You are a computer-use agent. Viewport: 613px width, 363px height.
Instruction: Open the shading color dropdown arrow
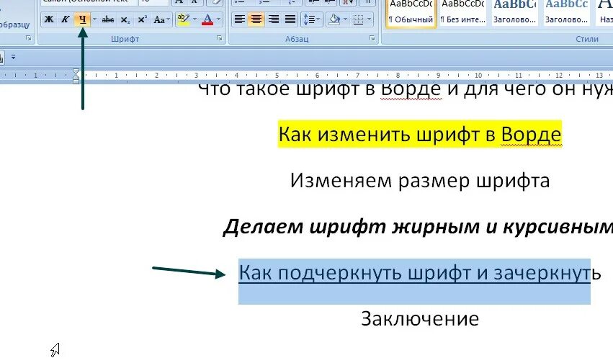click(x=345, y=19)
